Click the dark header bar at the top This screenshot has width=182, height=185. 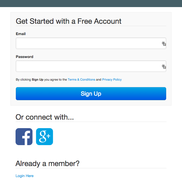point(91,3)
